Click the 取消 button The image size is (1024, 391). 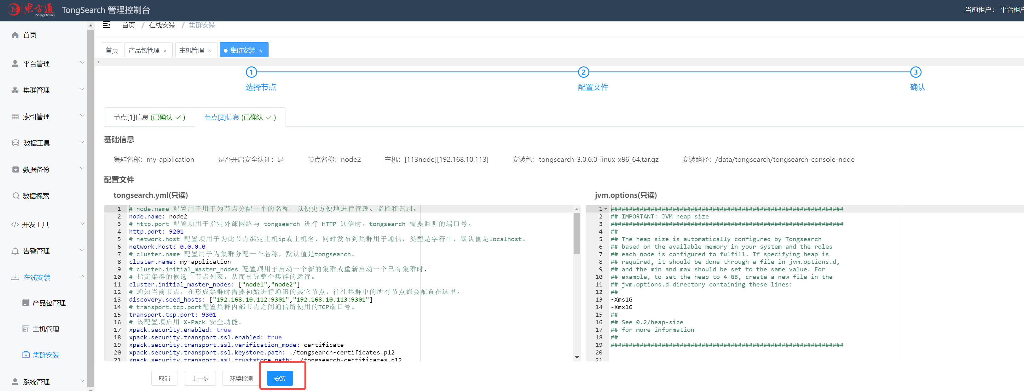[164, 378]
